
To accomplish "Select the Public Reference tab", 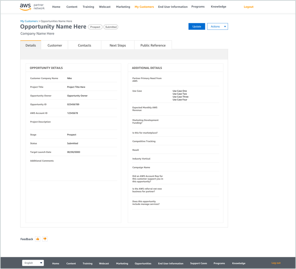I will [x=153, y=45].
